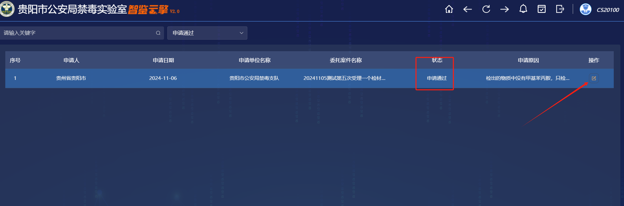
Task: Go to the home page icon
Action: click(449, 9)
